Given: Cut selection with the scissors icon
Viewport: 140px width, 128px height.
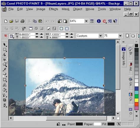Looking at the screenshot, I should 29,21.
